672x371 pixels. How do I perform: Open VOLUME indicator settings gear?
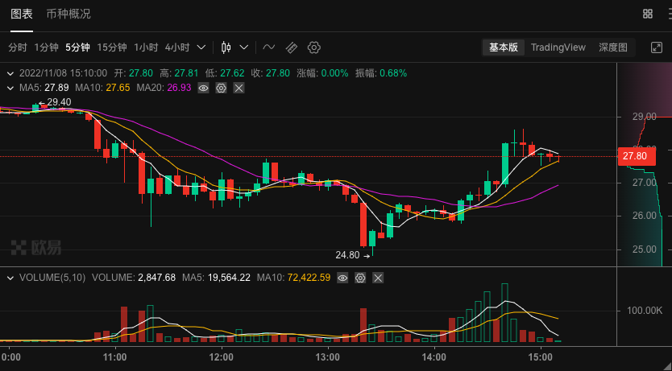(360, 278)
